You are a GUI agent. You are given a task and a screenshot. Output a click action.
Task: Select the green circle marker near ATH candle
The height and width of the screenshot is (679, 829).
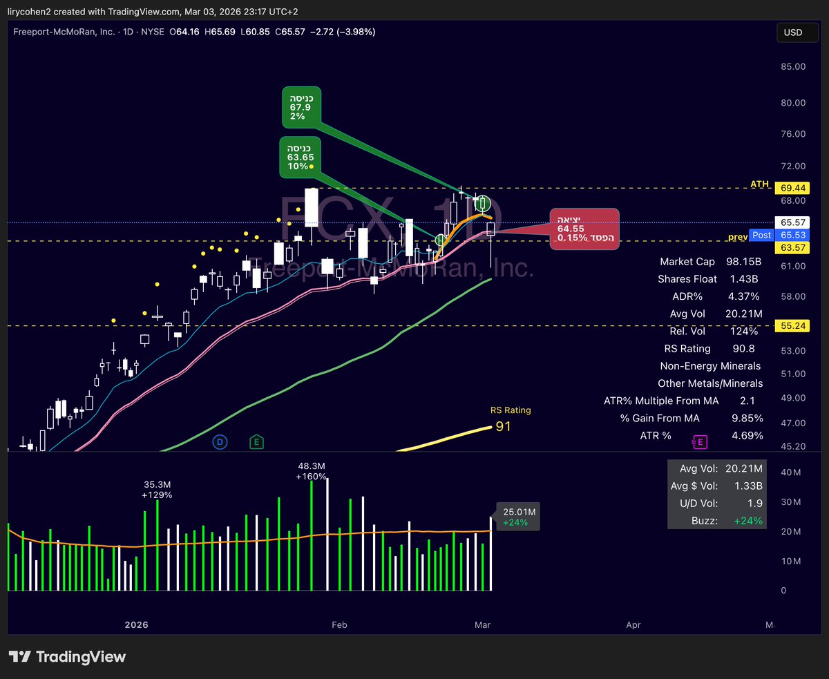coord(484,203)
